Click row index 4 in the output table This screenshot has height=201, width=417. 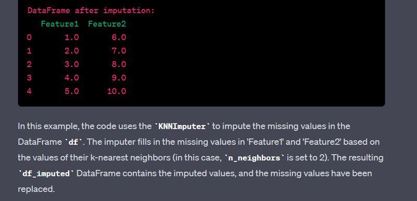click(x=29, y=92)
